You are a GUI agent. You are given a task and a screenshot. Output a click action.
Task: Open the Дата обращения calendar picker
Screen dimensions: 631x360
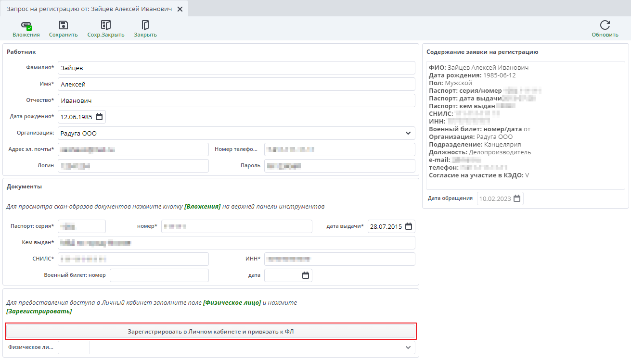pos(517,199)
